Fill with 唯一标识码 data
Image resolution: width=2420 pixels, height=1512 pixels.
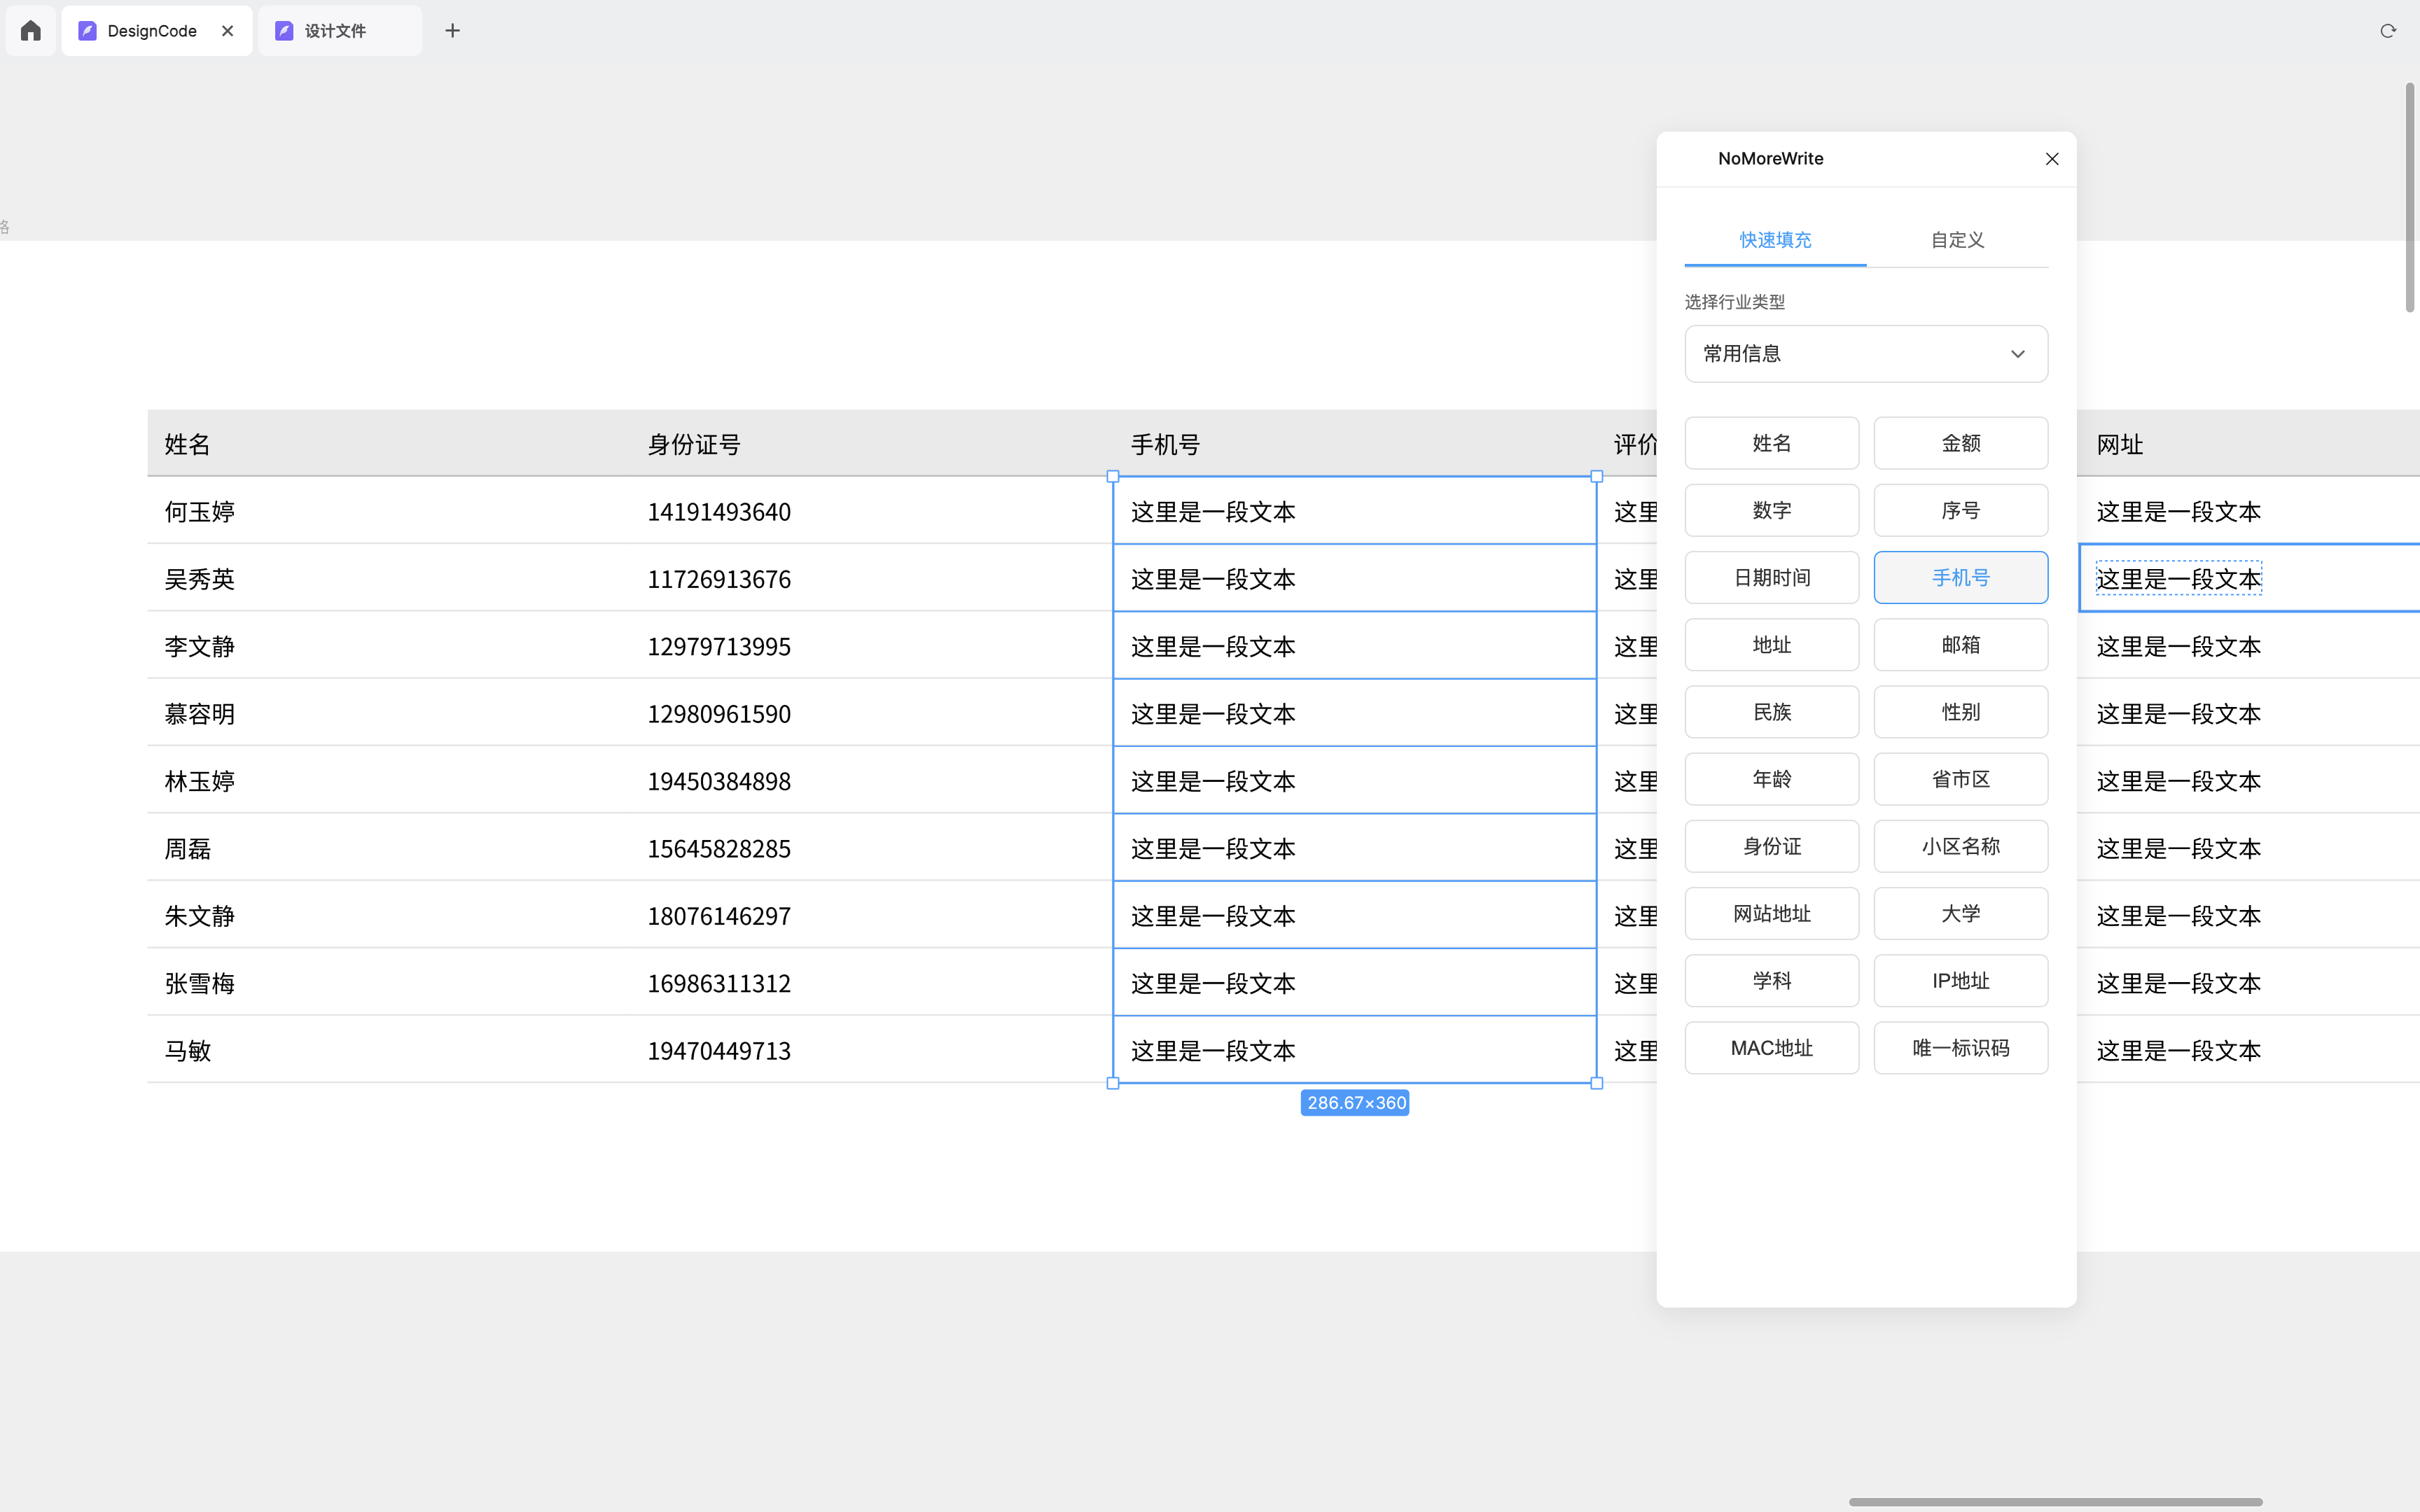click(x=1960, y=1048)
